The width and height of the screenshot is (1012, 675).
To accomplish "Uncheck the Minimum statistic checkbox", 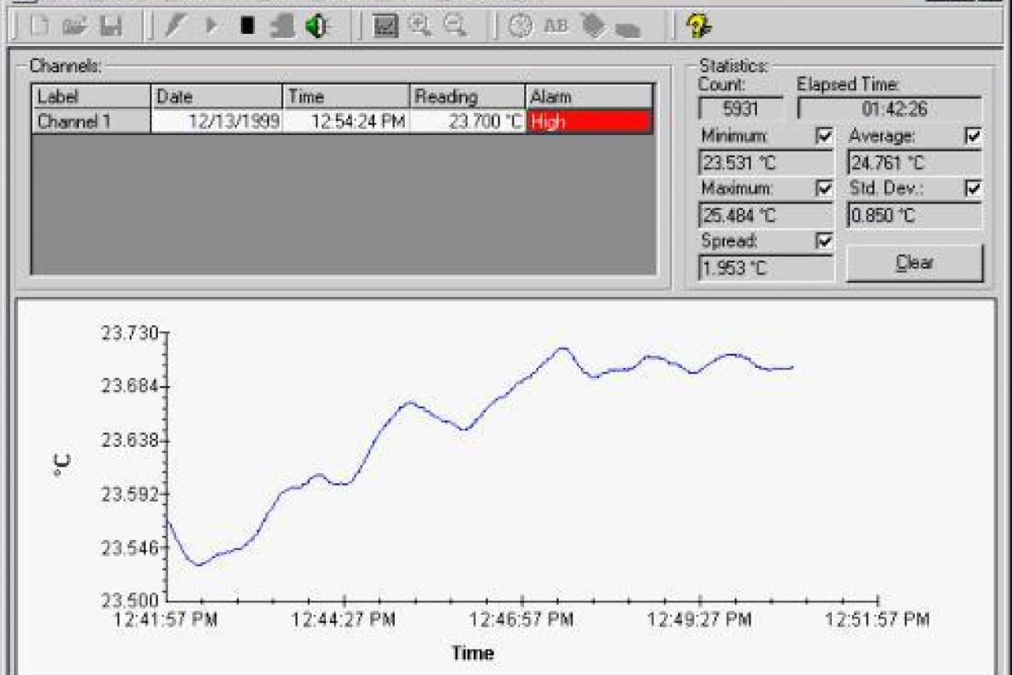I will (x=824, y=136).
